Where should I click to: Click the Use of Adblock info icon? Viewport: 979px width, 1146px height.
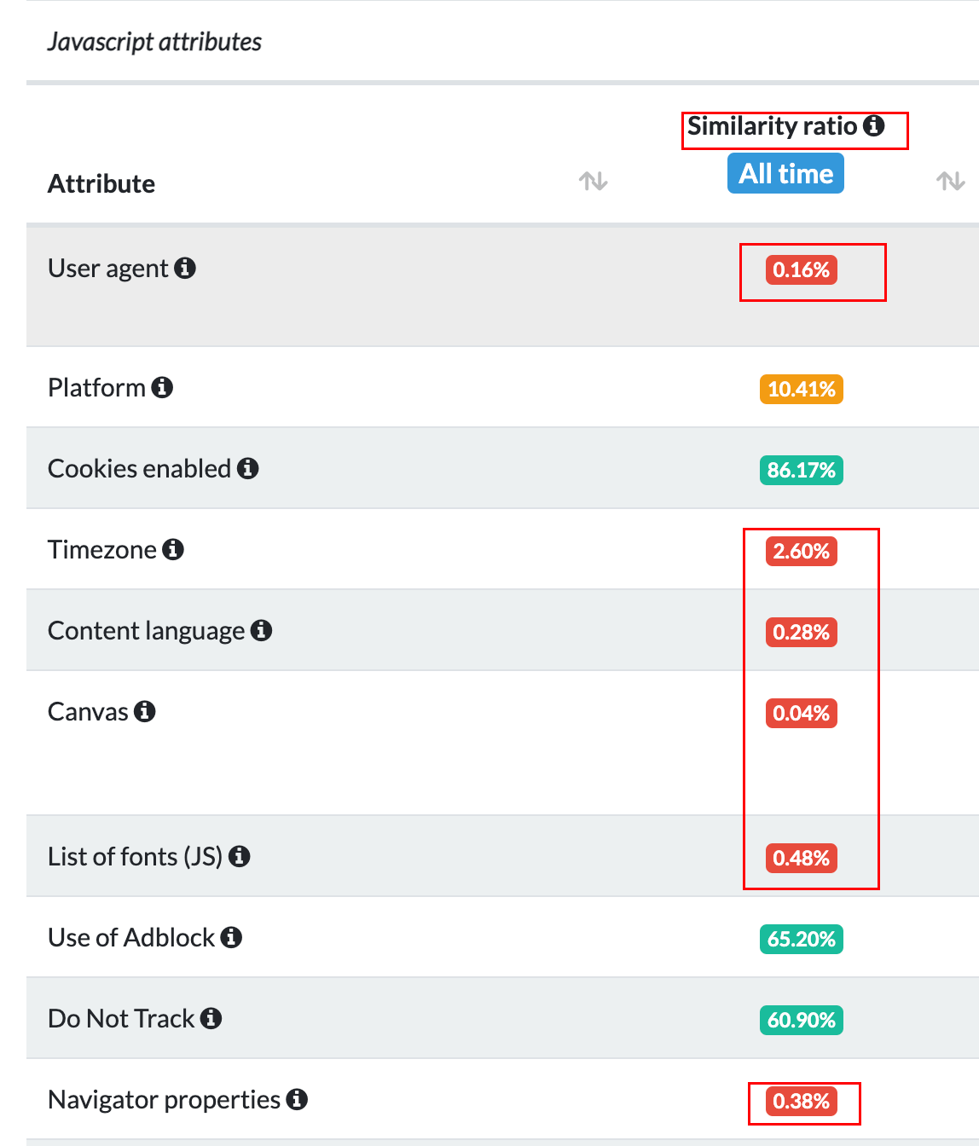point(231,938)
